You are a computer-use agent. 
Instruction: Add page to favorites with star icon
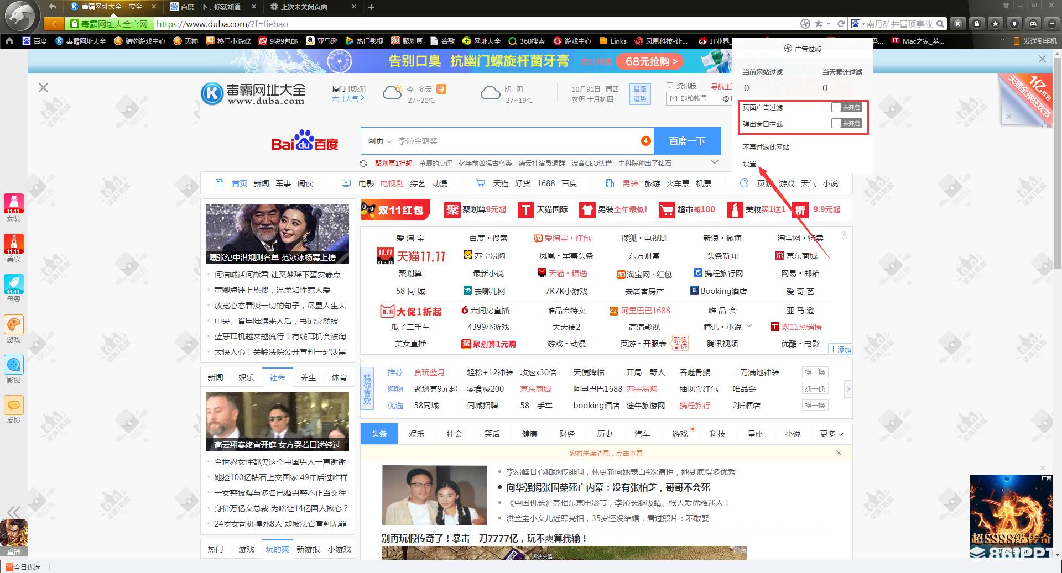[819, 24]
